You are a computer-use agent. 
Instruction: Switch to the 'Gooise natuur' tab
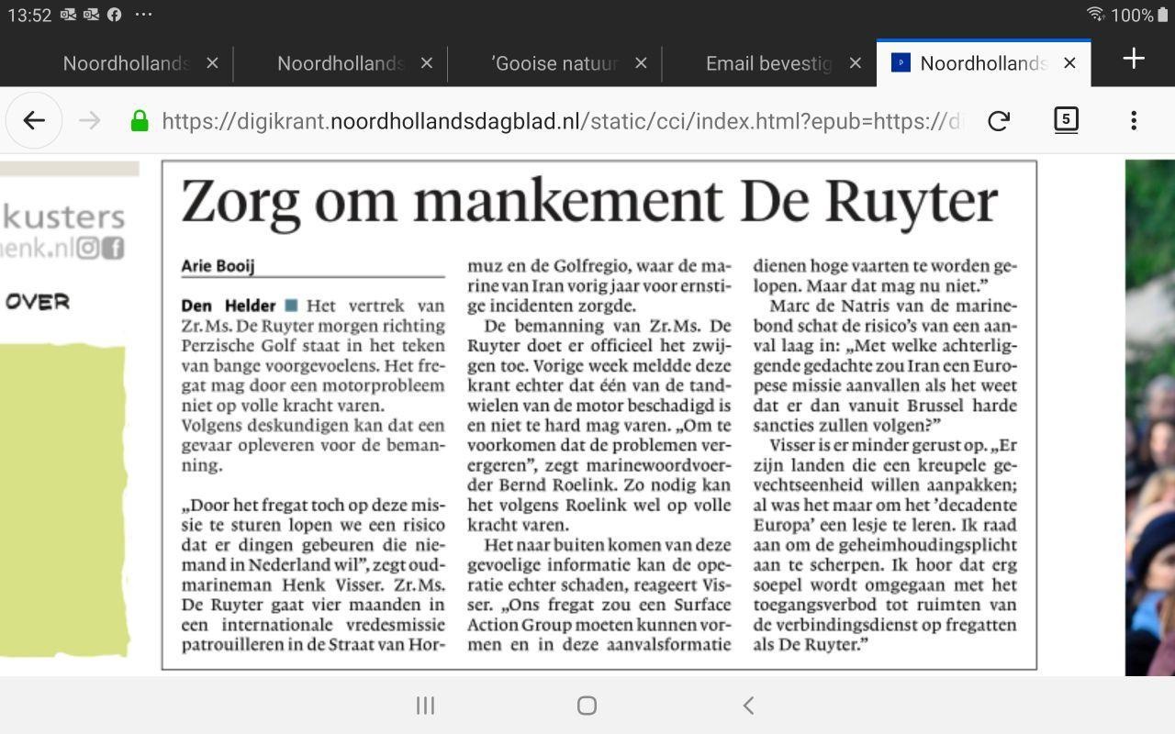[554, 63]
